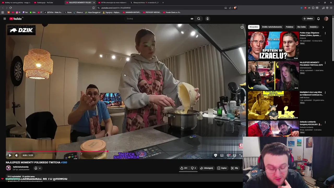The width and height of the screenshot is (334, 188).
Task: Open YouTube notifications bell
Action: click(318, 19)
